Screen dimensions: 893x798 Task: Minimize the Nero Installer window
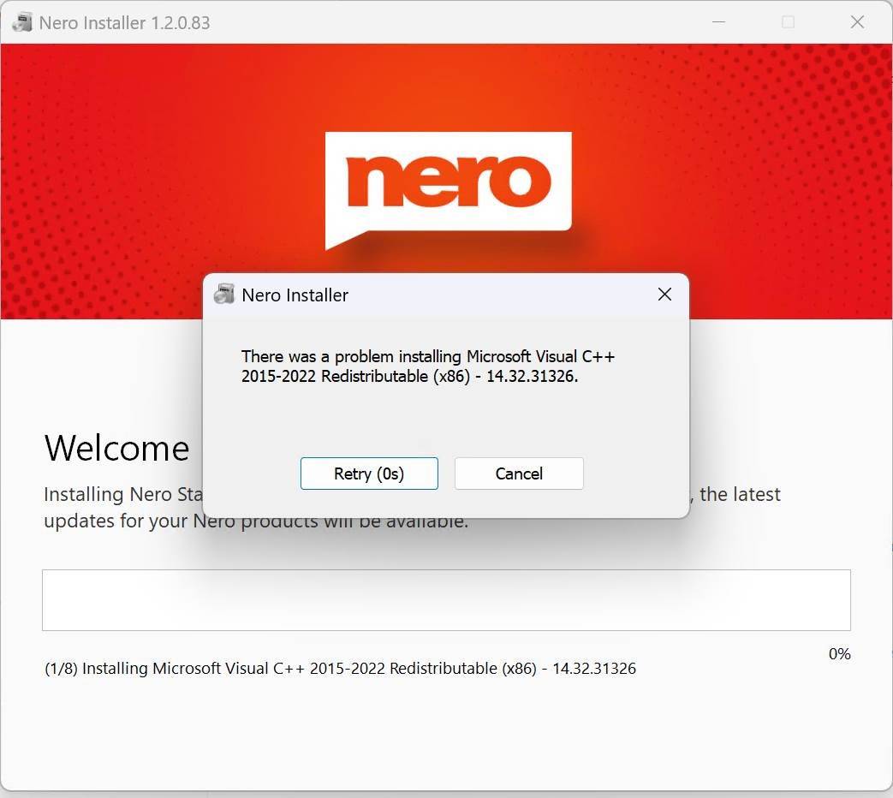[x=719, y=22]
